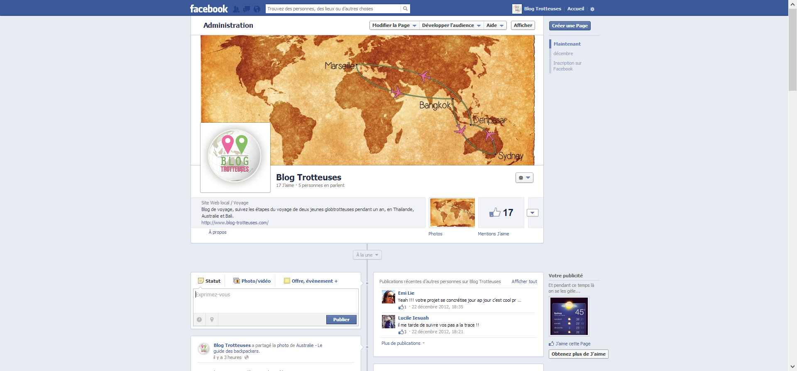The image size is (797, 371).
Task: Jump to Inscription sur Facebook
Action: coord(567,66)
